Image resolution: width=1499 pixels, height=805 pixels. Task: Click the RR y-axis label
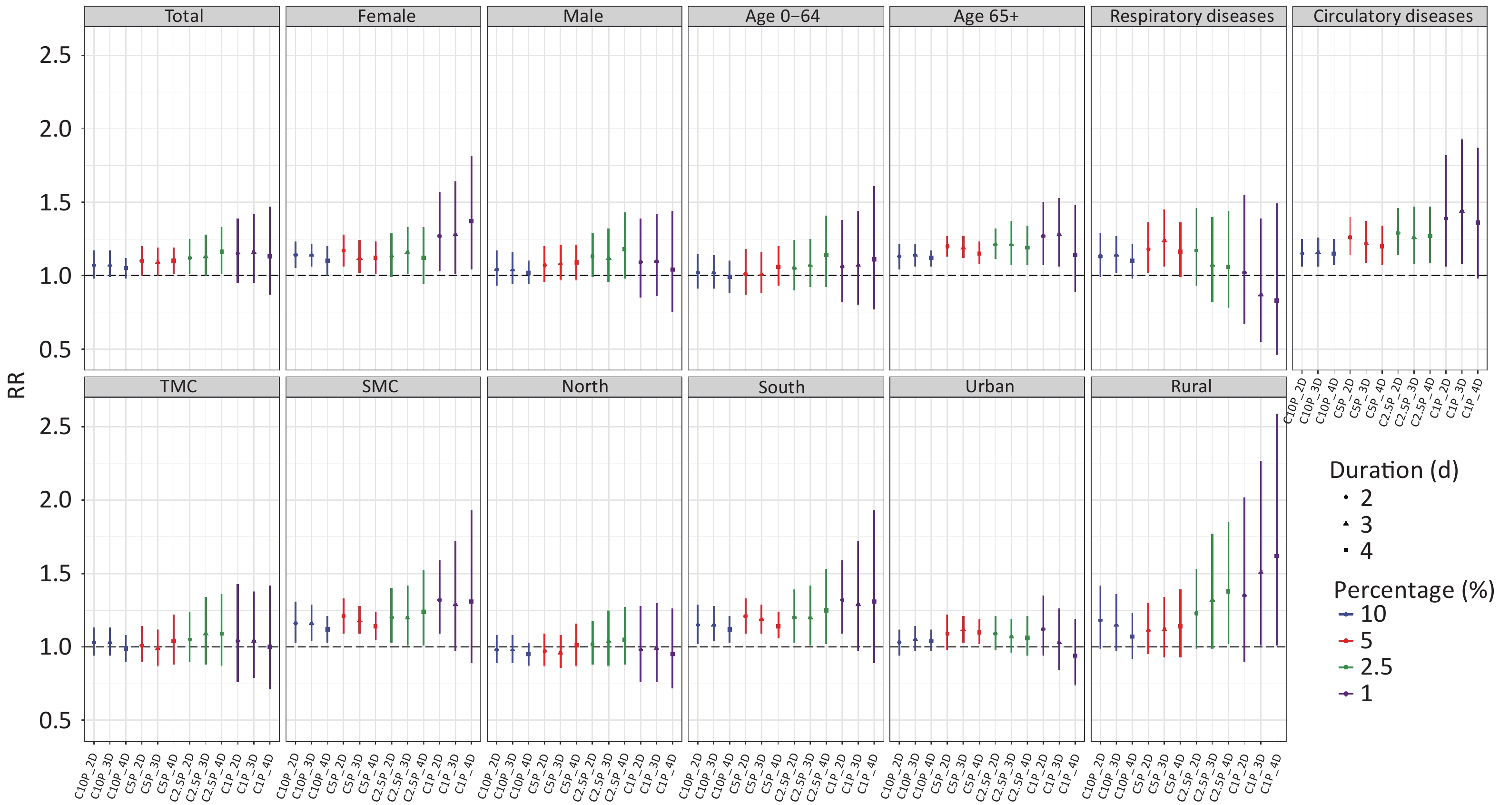pos(17,385)
